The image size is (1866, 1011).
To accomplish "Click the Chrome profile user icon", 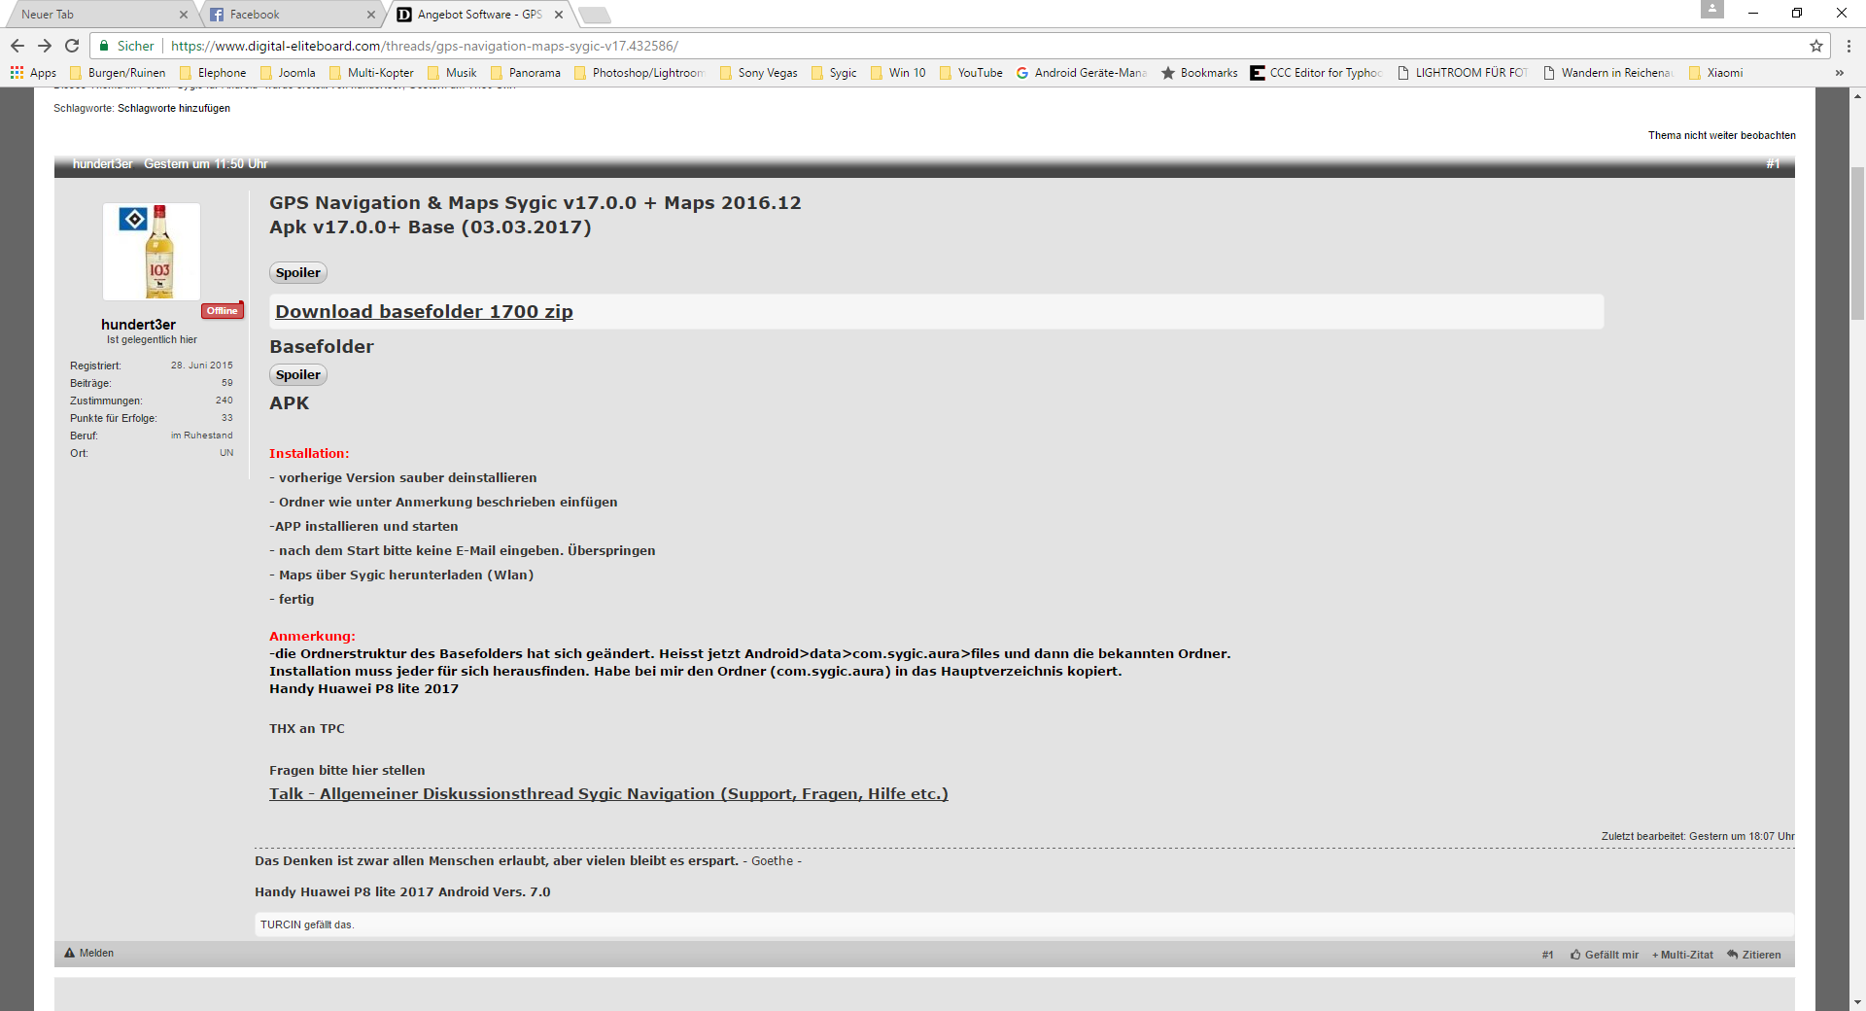I will pos(1712,9).
